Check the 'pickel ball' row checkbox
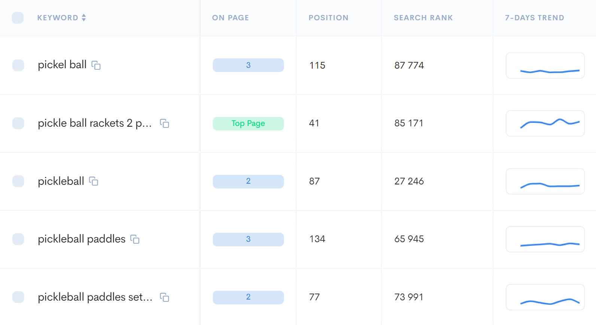This screenshot has width=596, height=325. [18, 65]
